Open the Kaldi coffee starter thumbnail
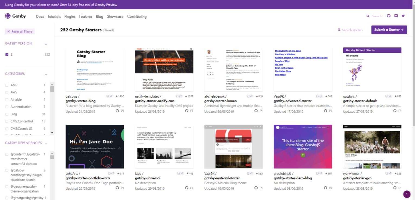 164,69
